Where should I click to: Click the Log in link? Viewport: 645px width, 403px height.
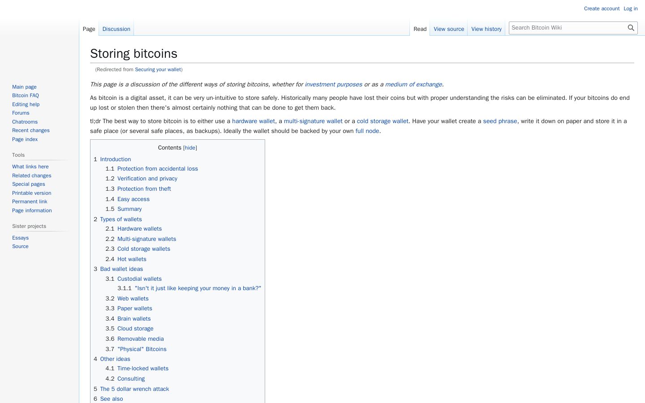[631, 9]
